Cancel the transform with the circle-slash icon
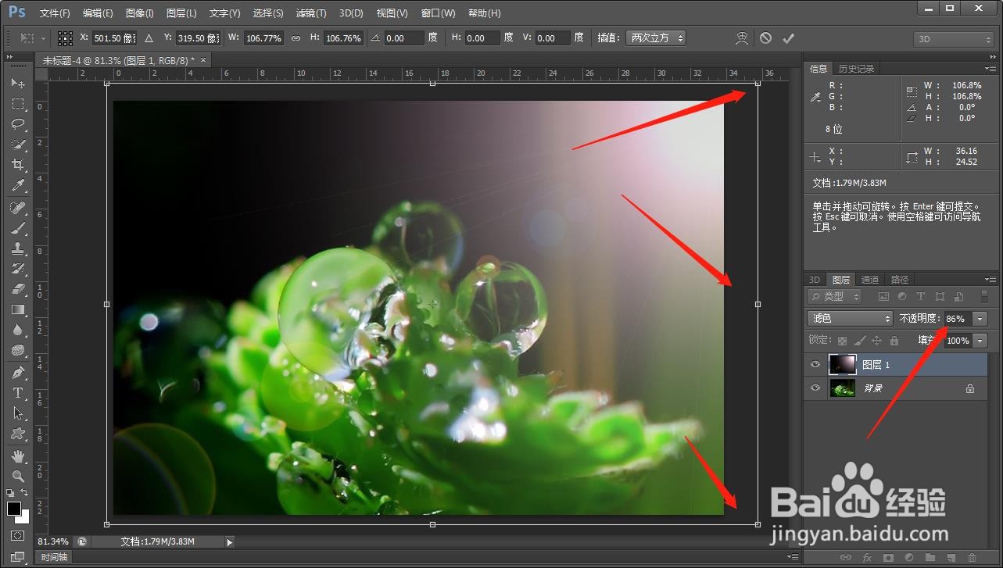Image resolution: width=1003 pixels, height=568 pixels. click(x=765, y=38)
